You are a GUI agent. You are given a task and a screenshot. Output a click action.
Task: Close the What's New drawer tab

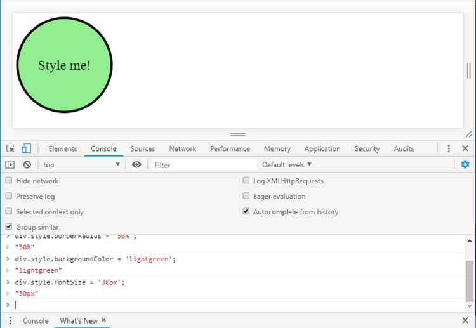[104, 320]
